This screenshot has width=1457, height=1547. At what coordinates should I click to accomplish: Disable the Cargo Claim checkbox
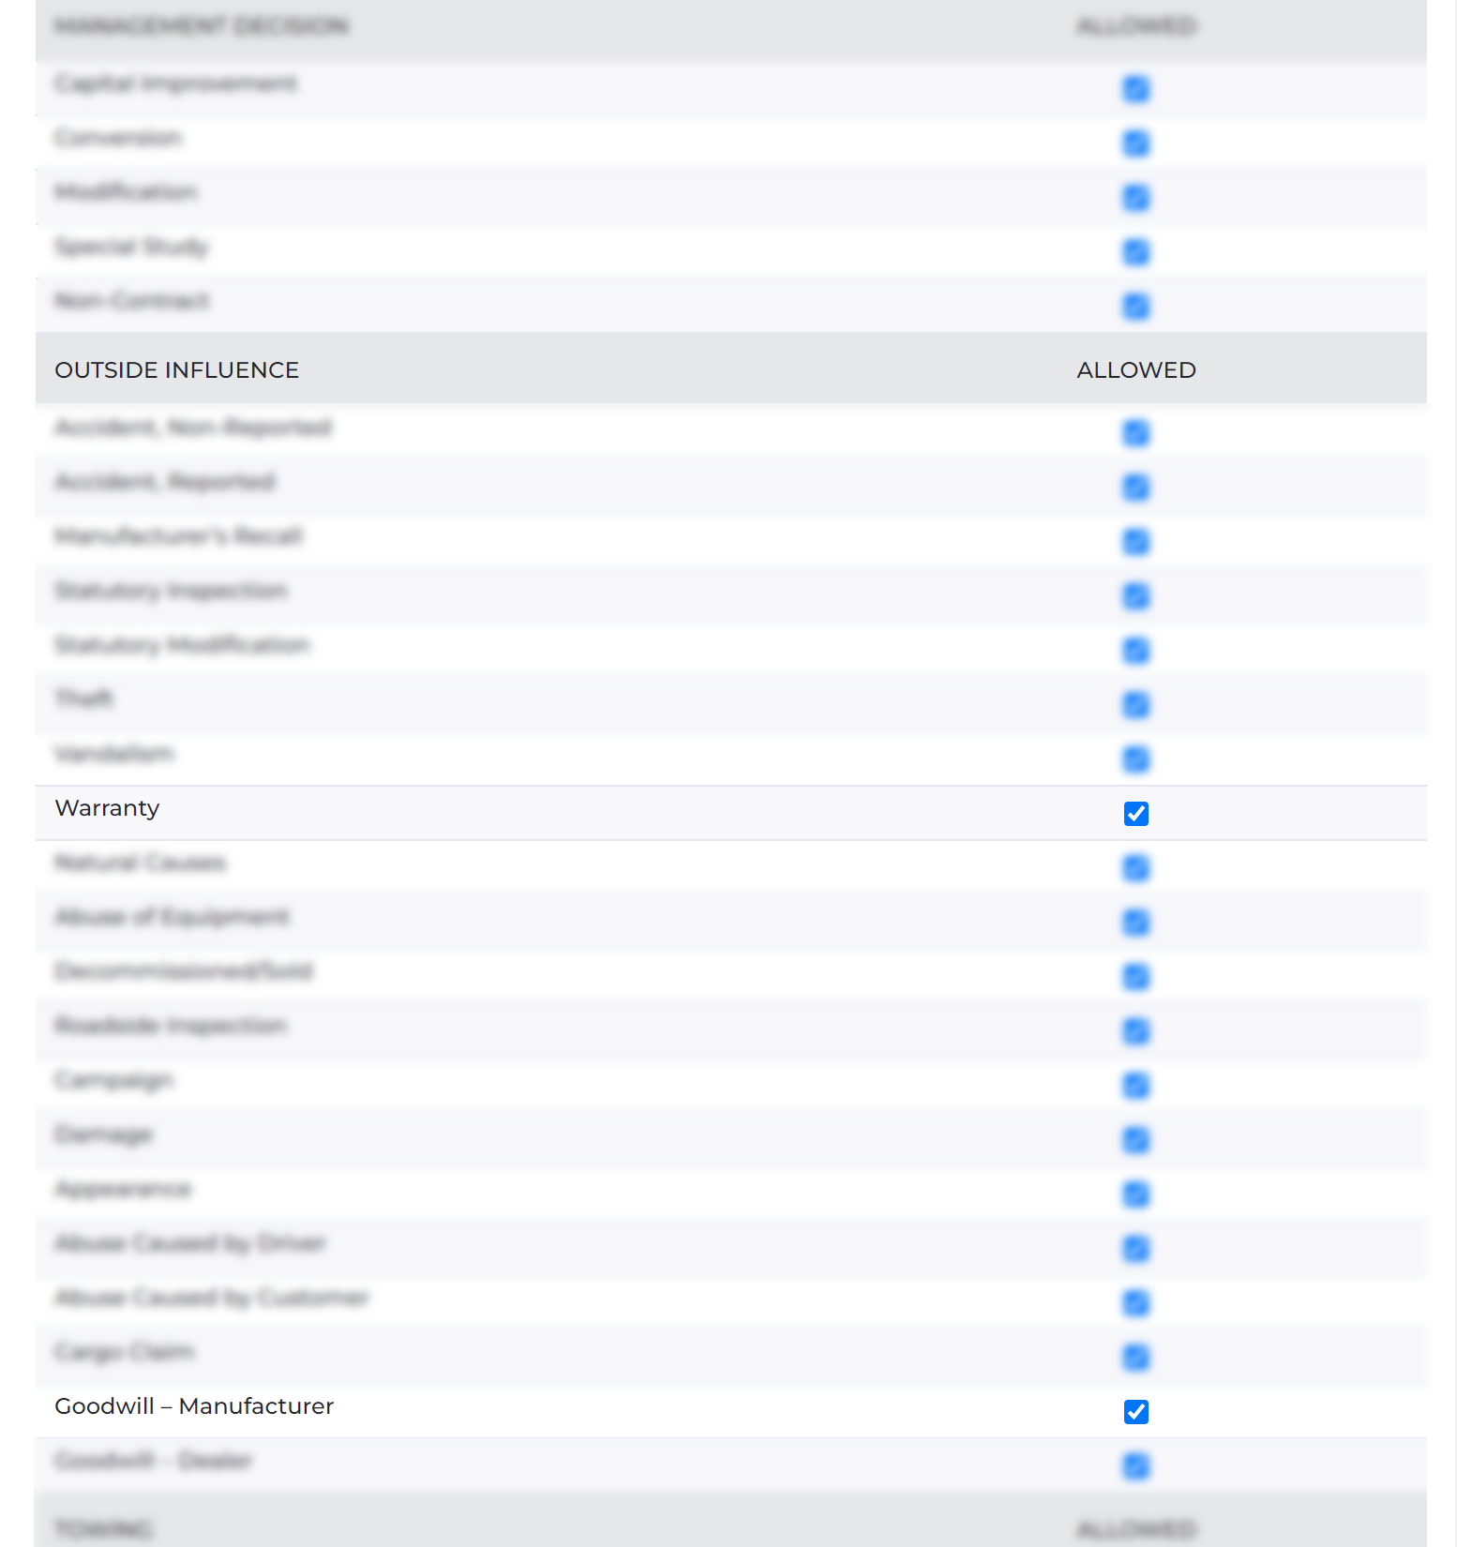(x=1135, y=1358)
